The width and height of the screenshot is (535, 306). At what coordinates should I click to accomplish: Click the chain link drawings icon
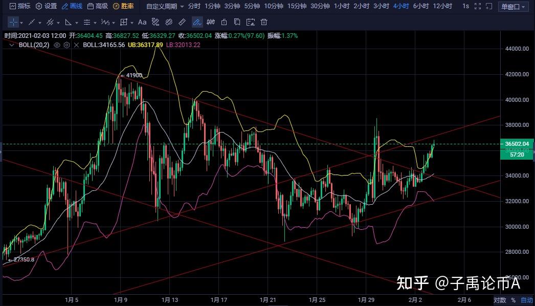pos(169,22)
